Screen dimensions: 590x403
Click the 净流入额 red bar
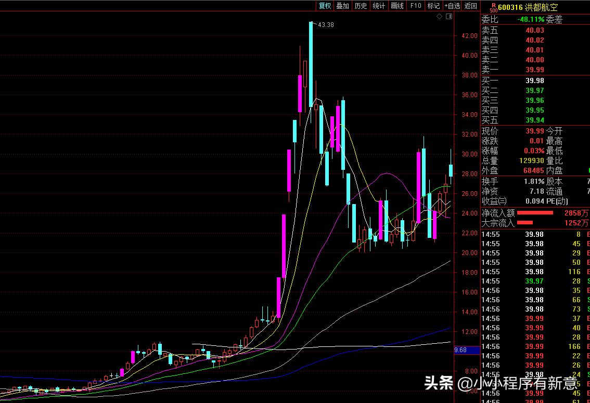click(x=534, y=213)
